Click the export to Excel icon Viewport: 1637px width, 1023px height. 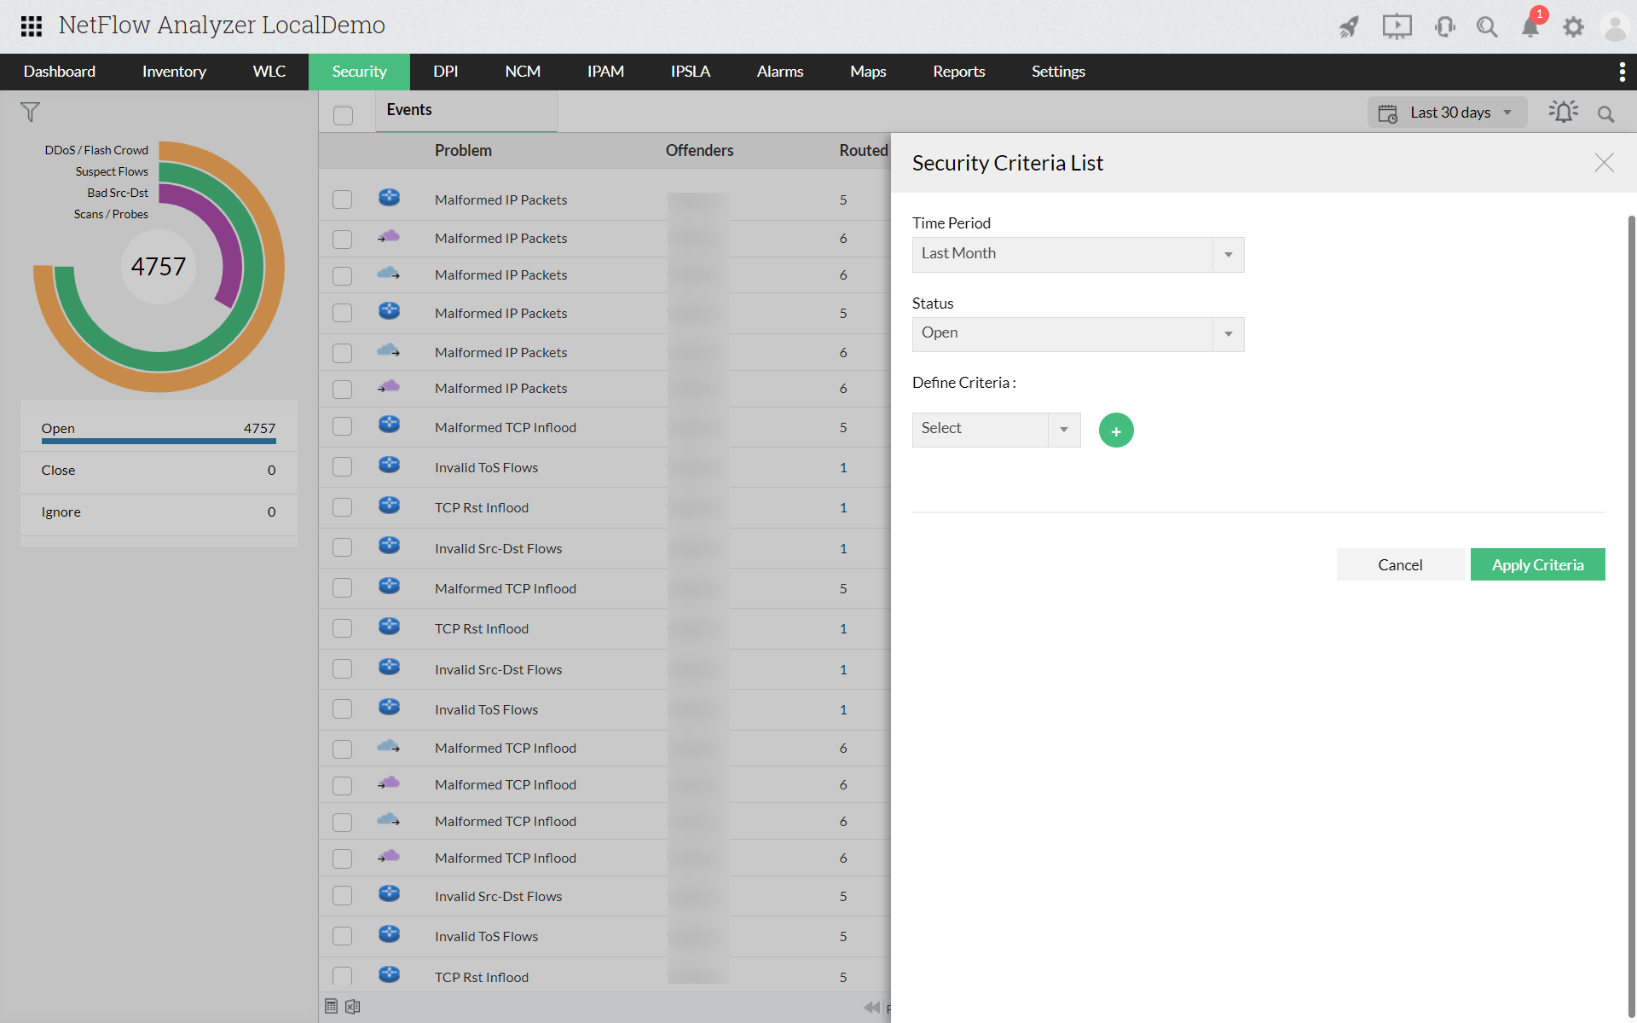tap(353, 1007)
